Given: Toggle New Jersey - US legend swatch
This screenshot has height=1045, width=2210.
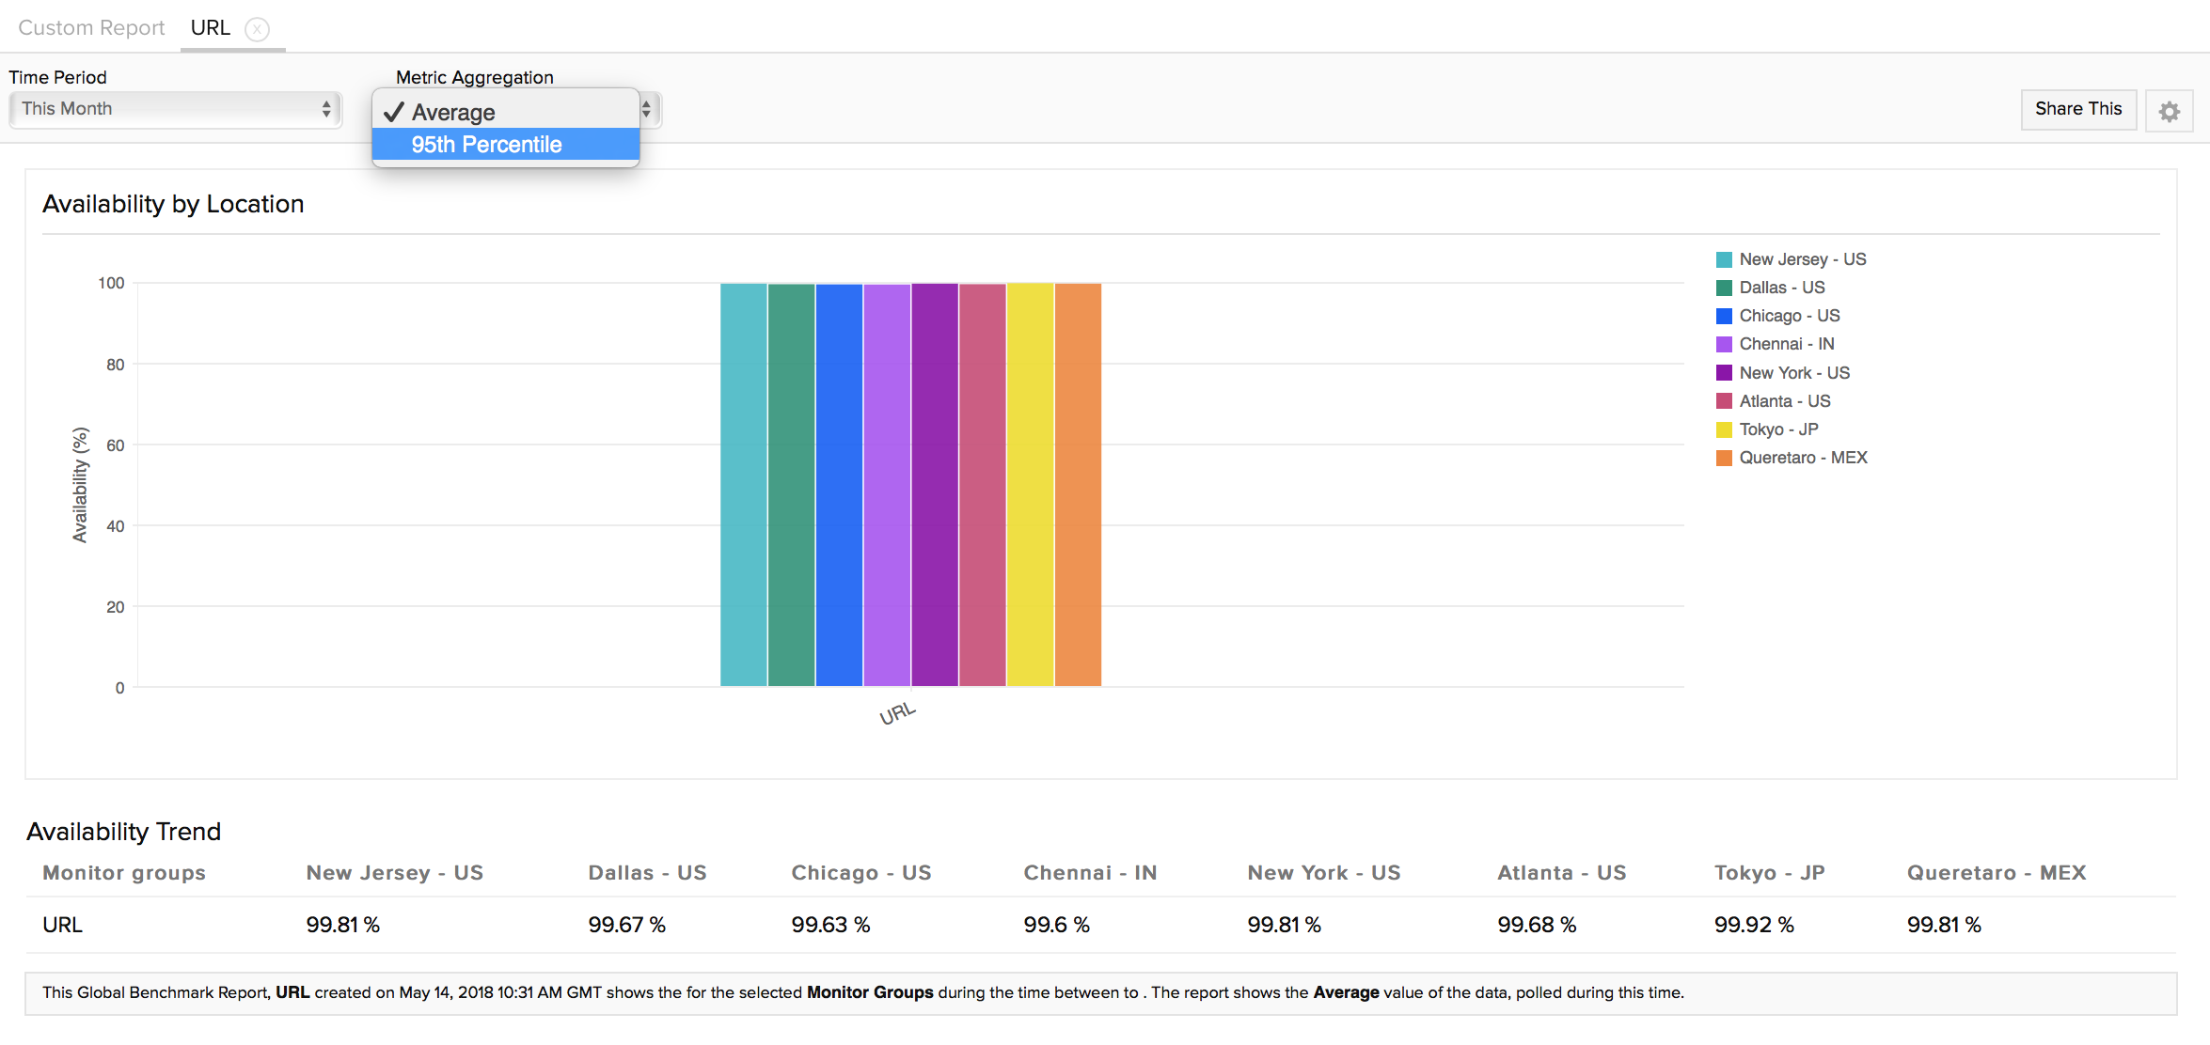Looking at the screenshot, I should (1724, 260).
